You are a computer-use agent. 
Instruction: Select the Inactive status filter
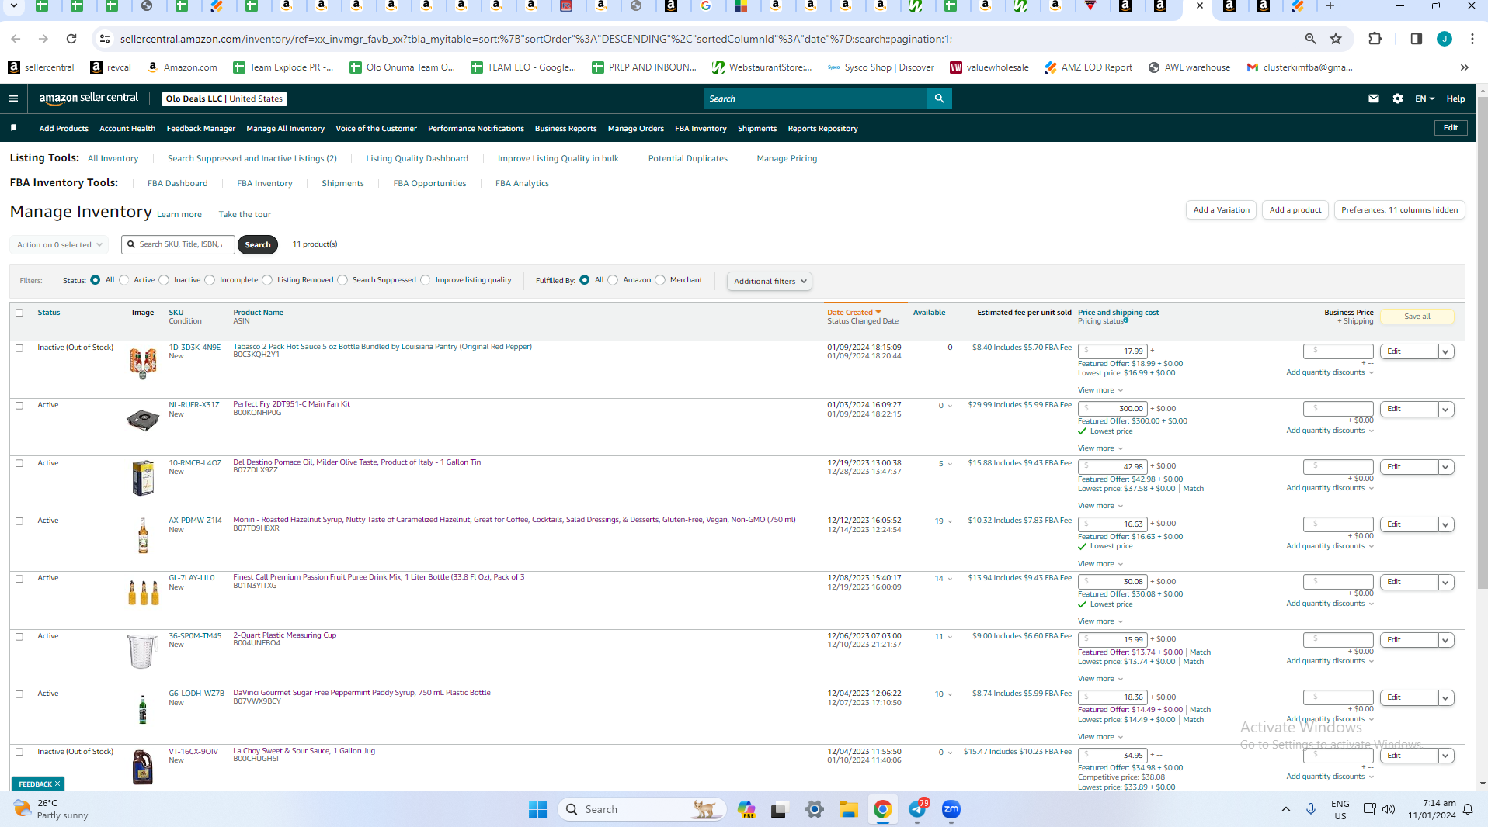point(164,280)
